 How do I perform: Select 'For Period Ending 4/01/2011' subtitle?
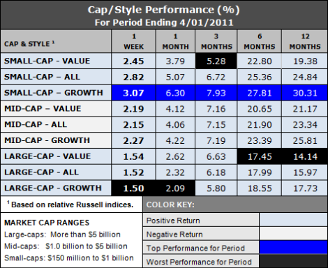pos(164,22)
